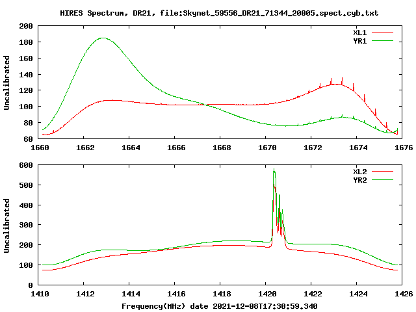This screenshot has width=416, height=312.
Task: Click the 160 y-axis tick label
Action: tap(26, 58)
